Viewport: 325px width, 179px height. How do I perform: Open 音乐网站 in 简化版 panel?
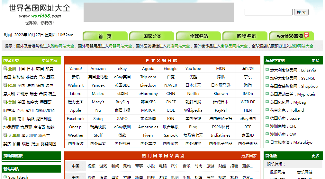pyautogui.click(x=304, y=172)
